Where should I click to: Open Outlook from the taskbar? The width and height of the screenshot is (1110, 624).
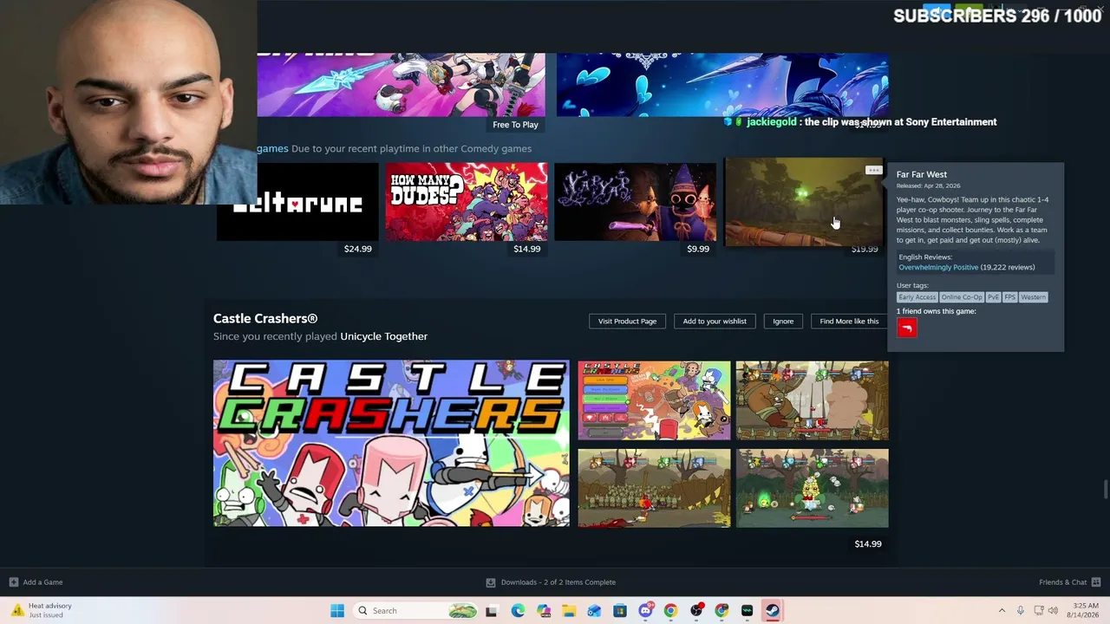(594, 610)
